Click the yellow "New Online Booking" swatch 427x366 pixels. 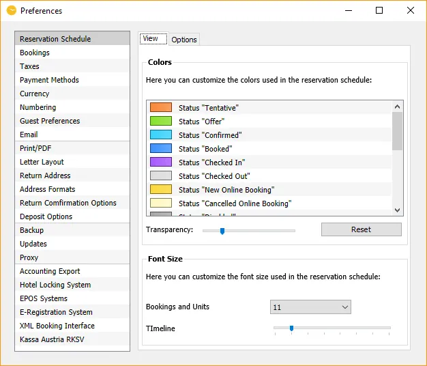point(161,189)
